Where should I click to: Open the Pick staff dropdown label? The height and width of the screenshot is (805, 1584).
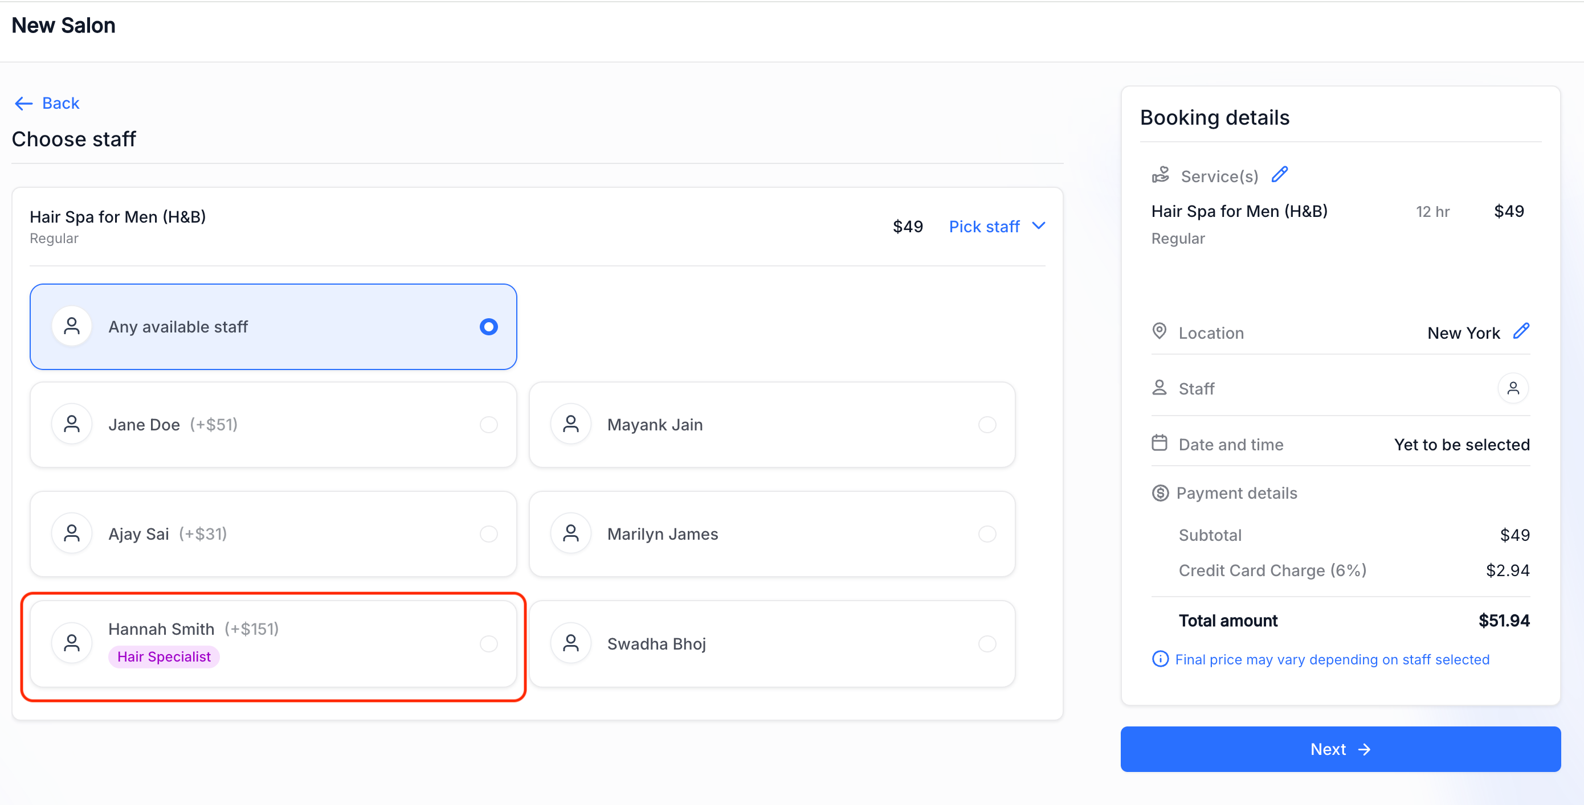click(984, 227)
